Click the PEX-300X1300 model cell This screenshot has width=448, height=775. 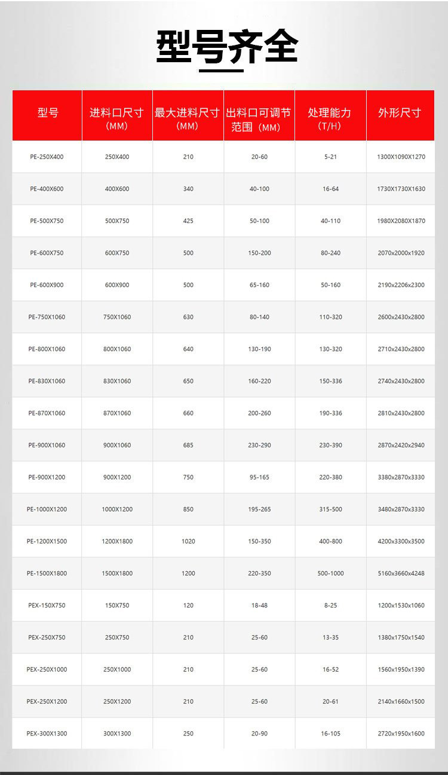click(x=47, y=733)
